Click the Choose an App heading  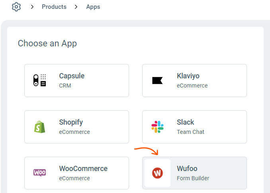(47, 44)
